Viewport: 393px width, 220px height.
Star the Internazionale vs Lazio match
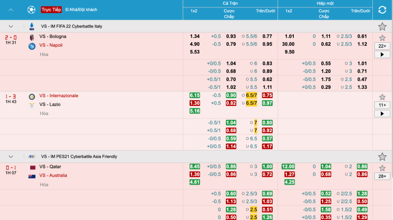[x=382, y=97]
